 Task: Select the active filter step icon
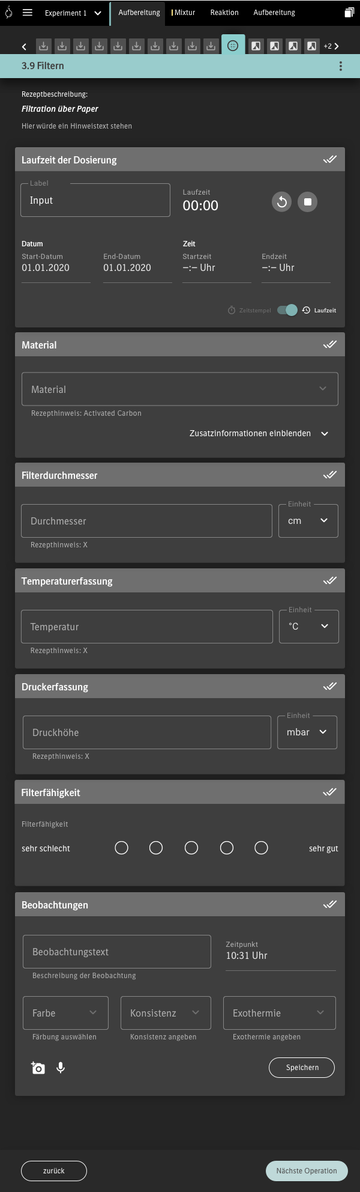(233, 46)
